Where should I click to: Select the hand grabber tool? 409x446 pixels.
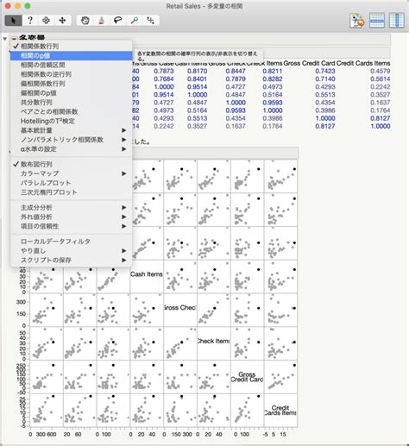85,21
